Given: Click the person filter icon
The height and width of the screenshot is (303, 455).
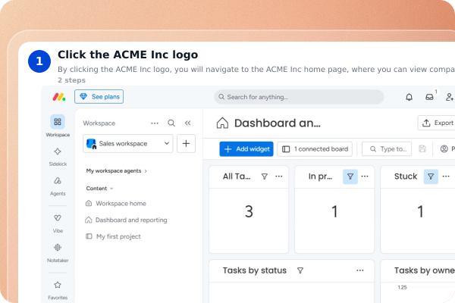Looking at the screenshot, I should 444,149.
